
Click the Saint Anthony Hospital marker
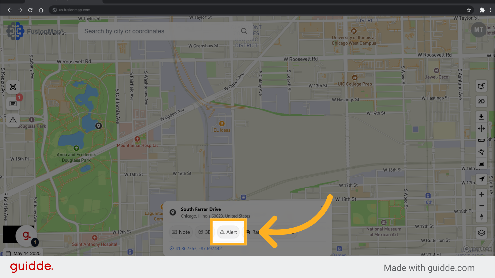[95, 238]
